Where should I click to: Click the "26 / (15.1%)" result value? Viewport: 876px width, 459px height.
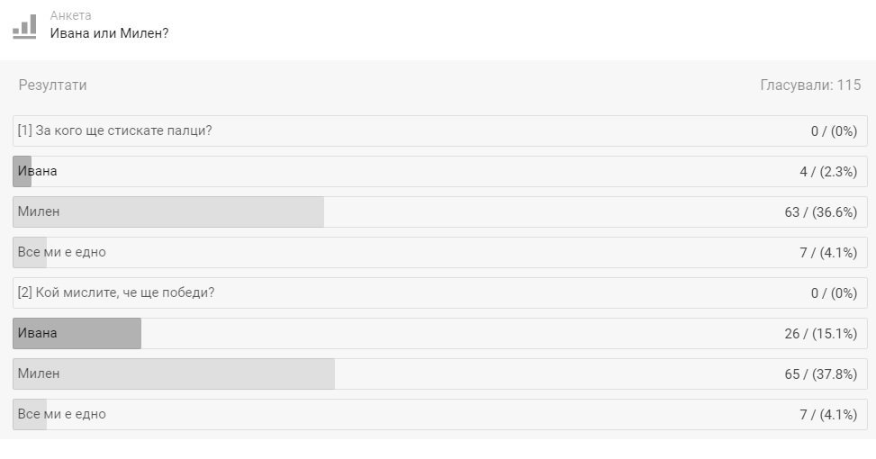click(820, 333)
